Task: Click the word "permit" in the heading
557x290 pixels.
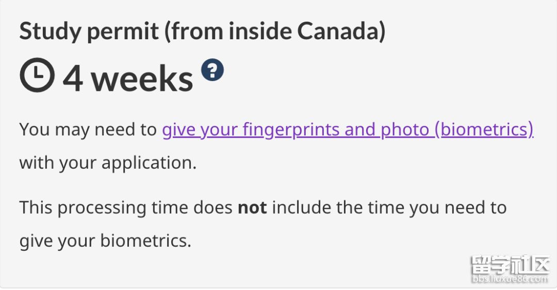Action: point(124,31)
